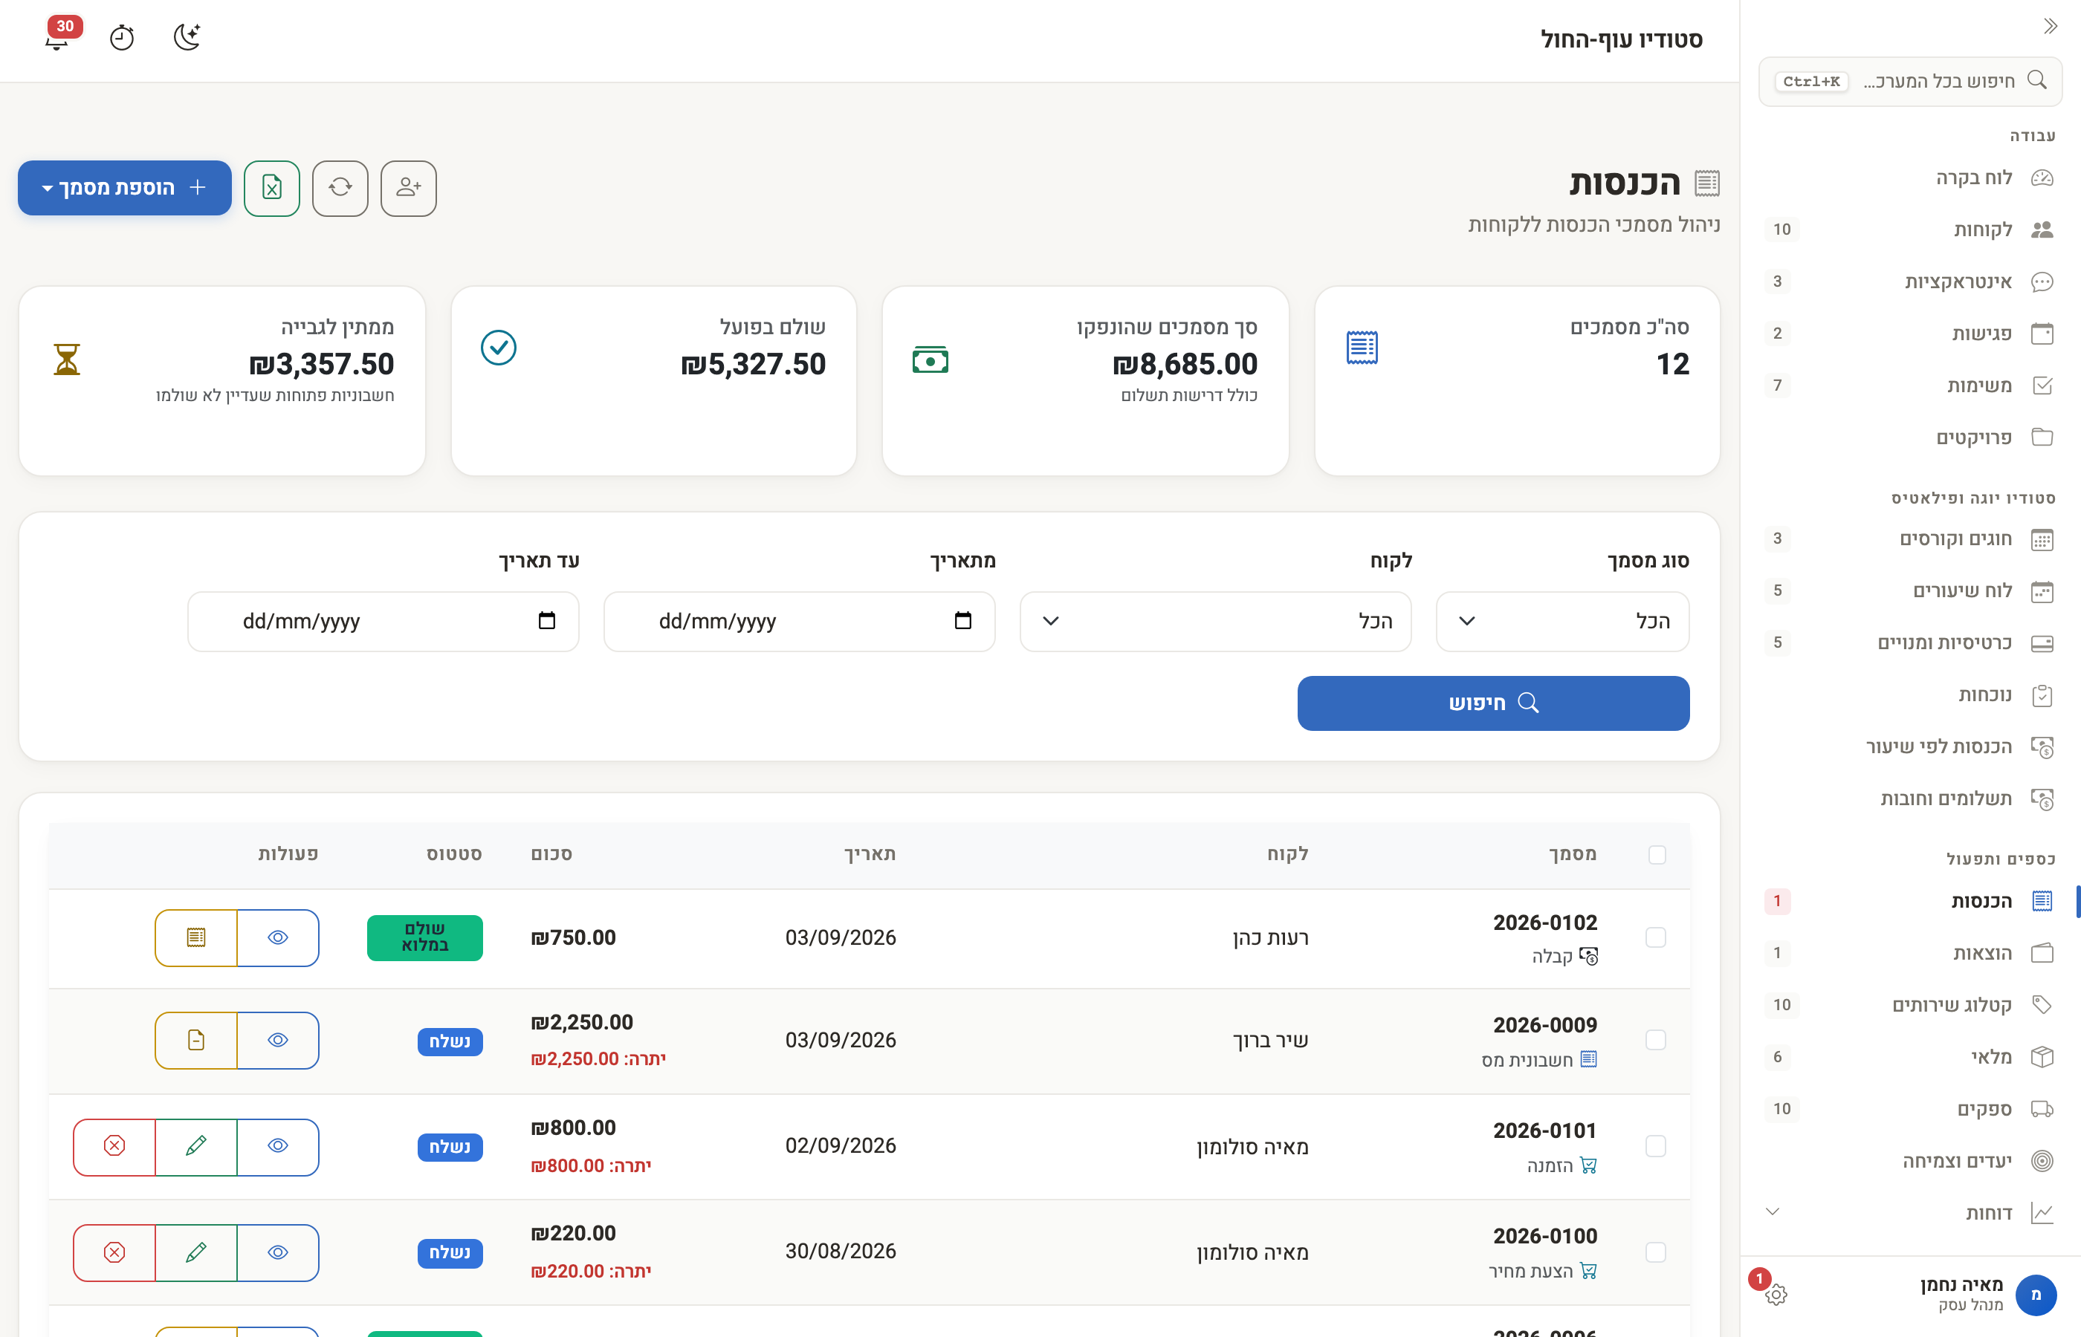This screenshot has height=1337, width=2081.
Task: Click document icon action for 2026-0009
Action: (196, 1040)
